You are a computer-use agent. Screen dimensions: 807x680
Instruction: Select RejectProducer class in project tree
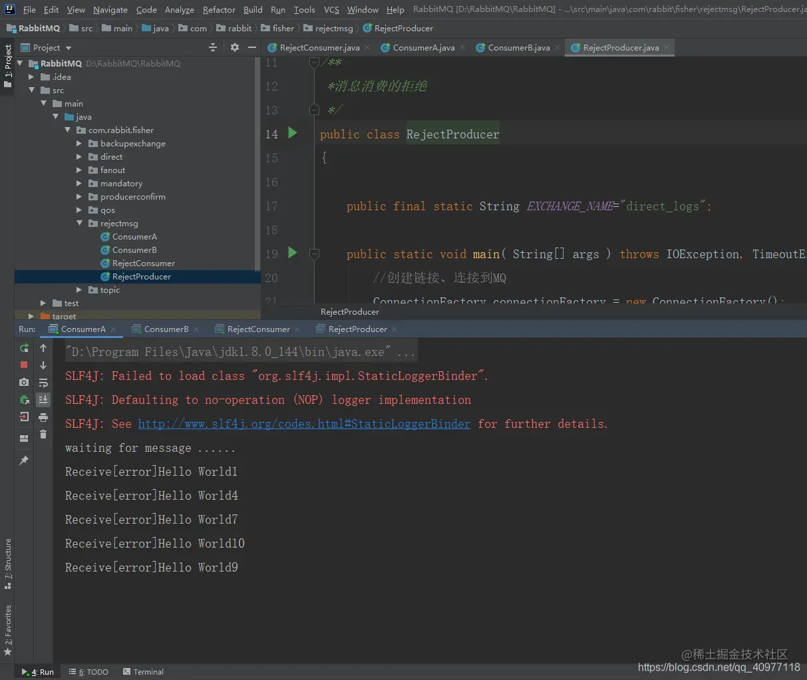pos(141,276)
